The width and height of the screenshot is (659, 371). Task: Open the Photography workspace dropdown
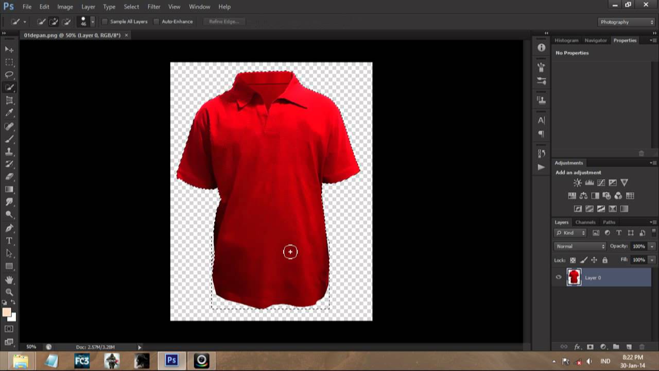coord(627,22)
